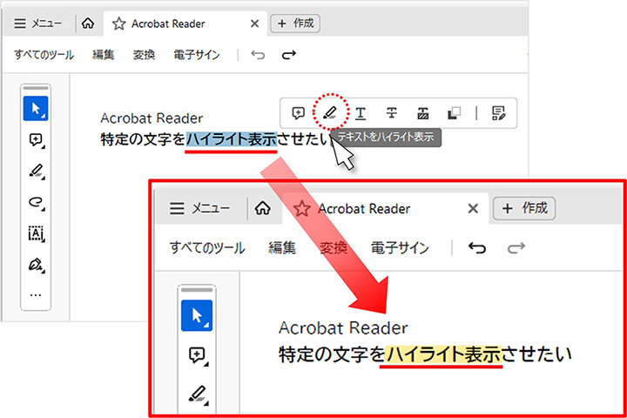
Task: Add a comment from the floating toolbar
Action: 299,112
